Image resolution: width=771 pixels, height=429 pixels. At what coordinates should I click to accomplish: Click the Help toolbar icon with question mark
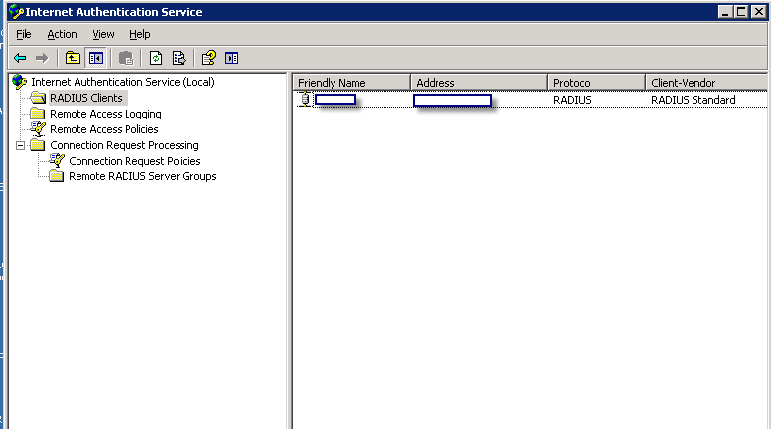click(209, 58)
